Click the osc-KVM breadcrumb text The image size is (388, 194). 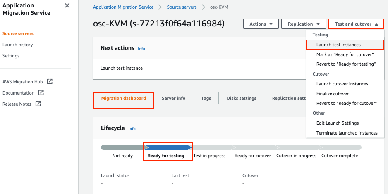pos(219,7)
